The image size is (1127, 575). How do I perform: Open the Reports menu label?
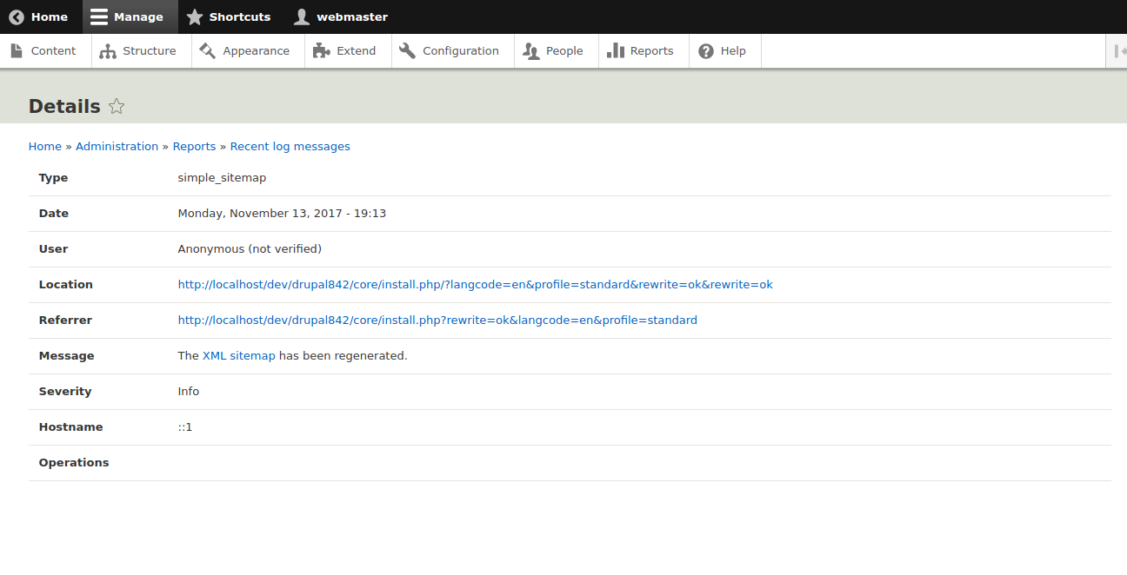tap(652, 51)
